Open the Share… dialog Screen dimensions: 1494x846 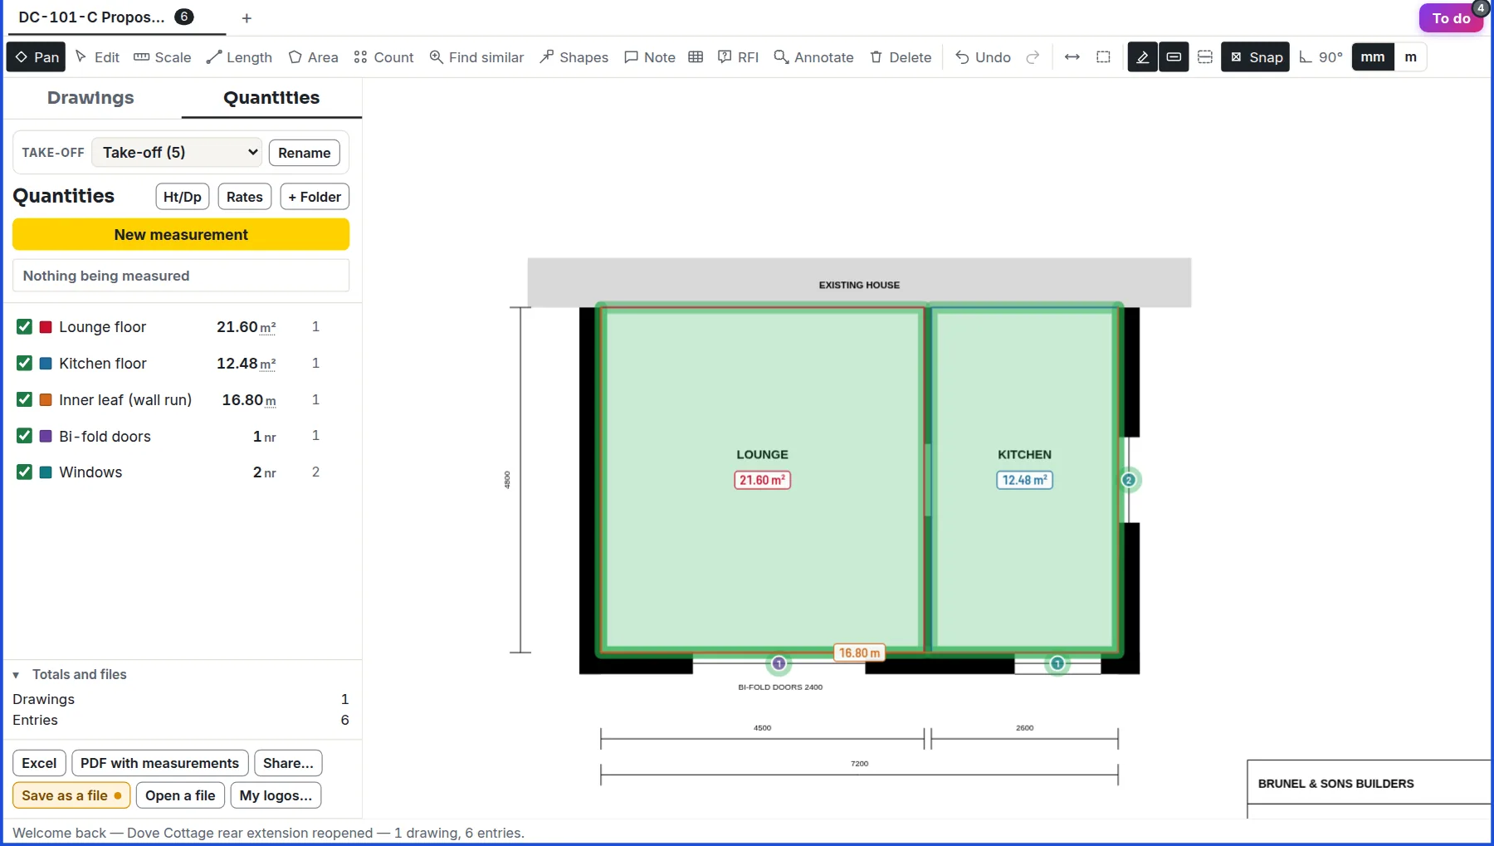288,763
